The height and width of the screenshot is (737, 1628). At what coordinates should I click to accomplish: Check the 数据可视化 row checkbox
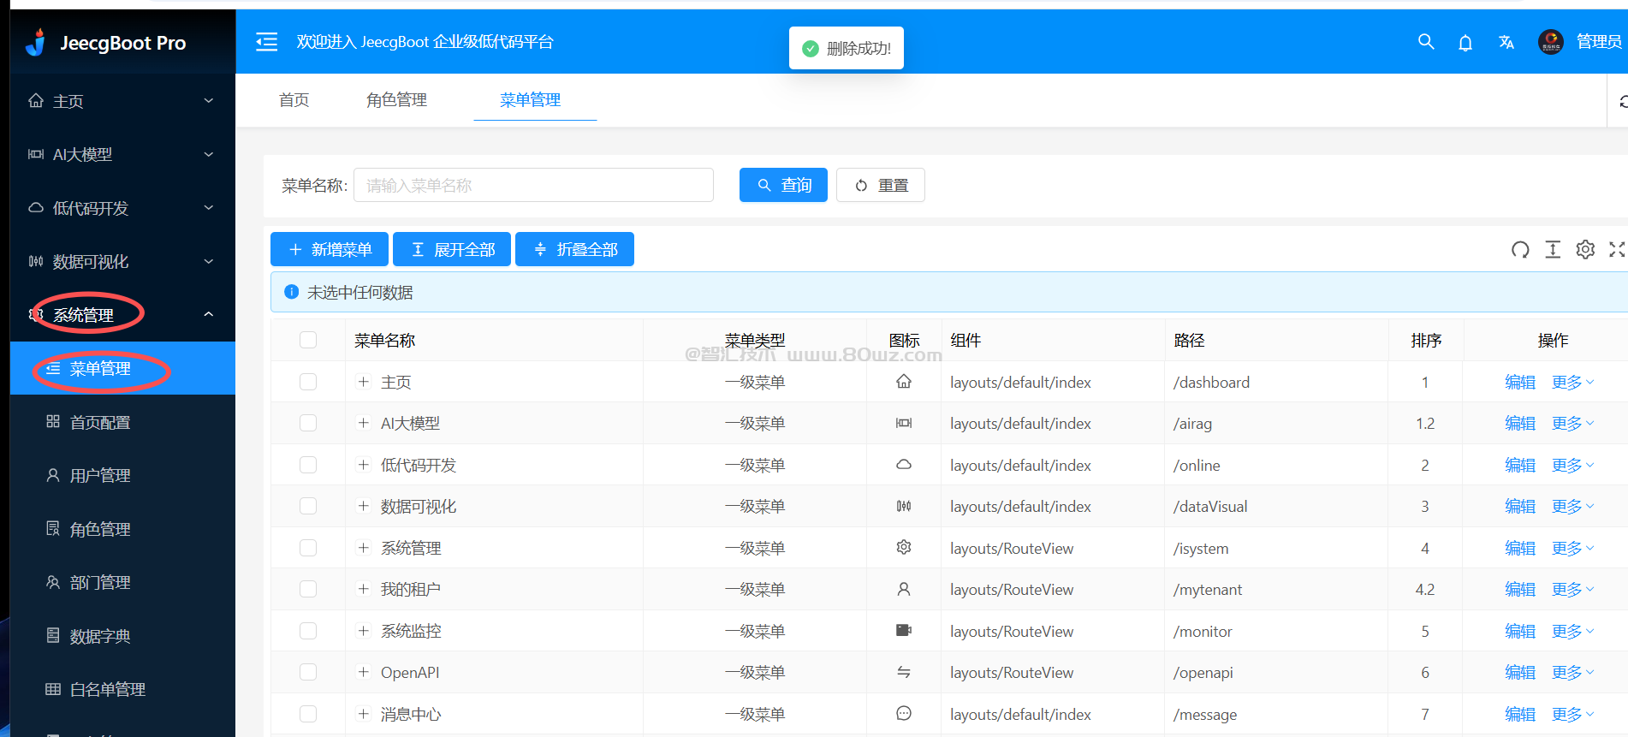[x=308, y=506]
